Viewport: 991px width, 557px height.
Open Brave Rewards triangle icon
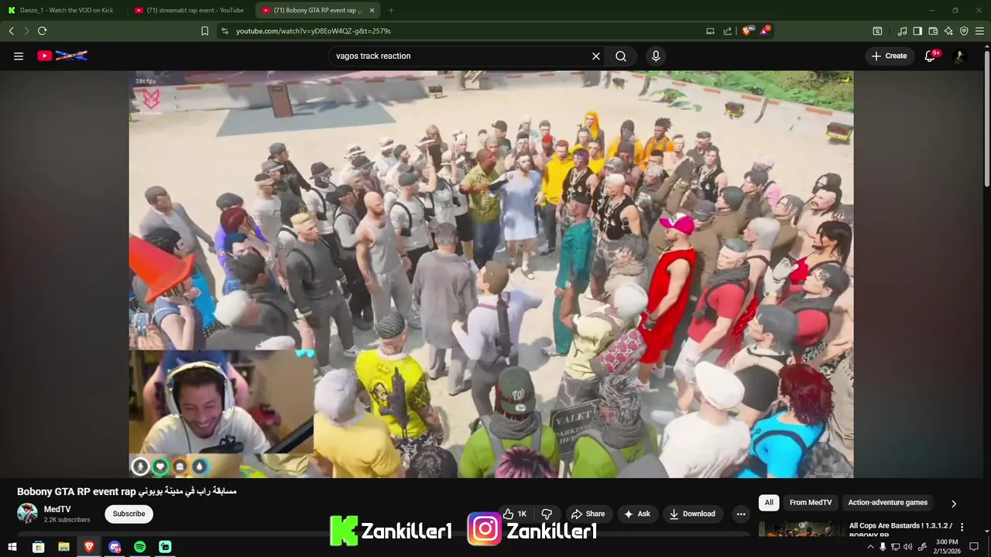point(765,31)
